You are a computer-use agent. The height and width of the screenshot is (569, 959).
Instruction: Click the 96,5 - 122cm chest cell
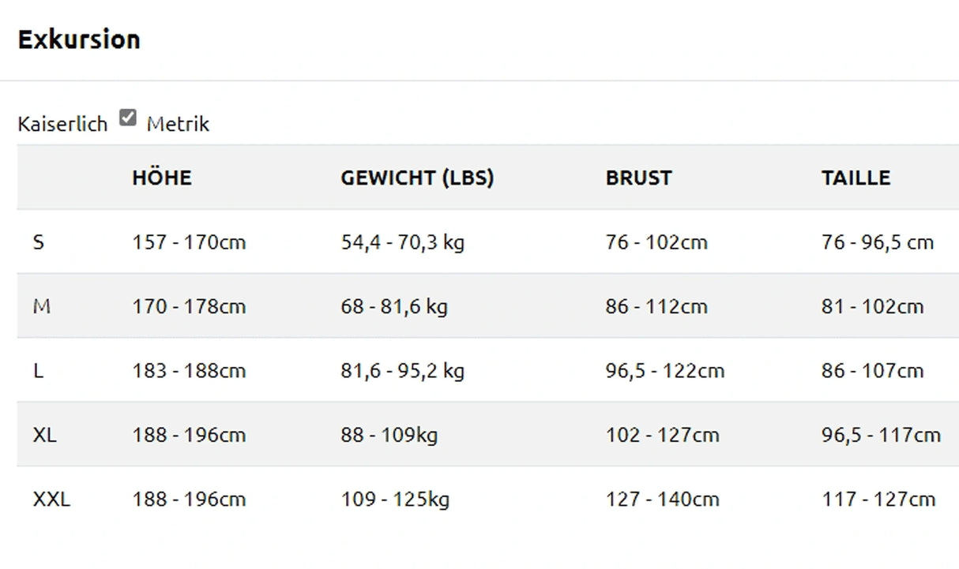click(664, 370)
